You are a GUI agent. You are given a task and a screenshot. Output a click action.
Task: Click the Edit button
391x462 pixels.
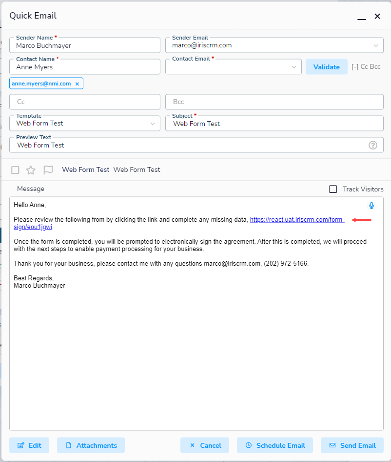tap(29, 445)
